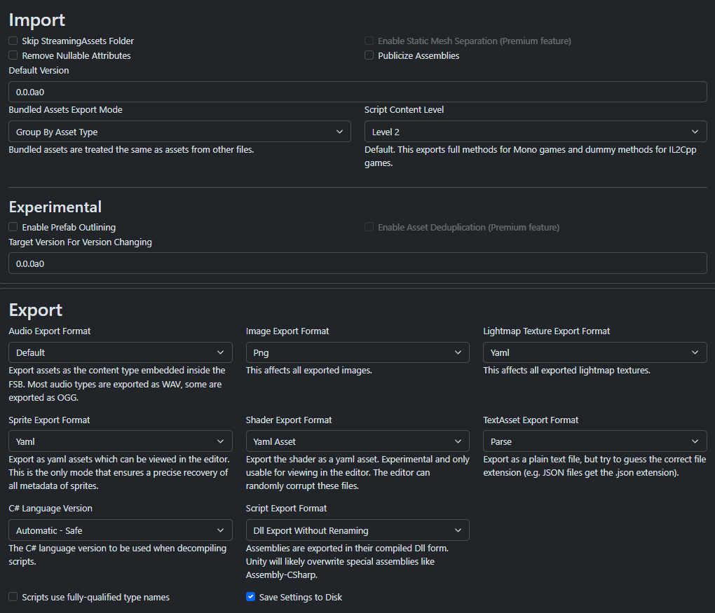Open Image Export Format dropdown
The image size is (715, 613).
click(357, 352)
